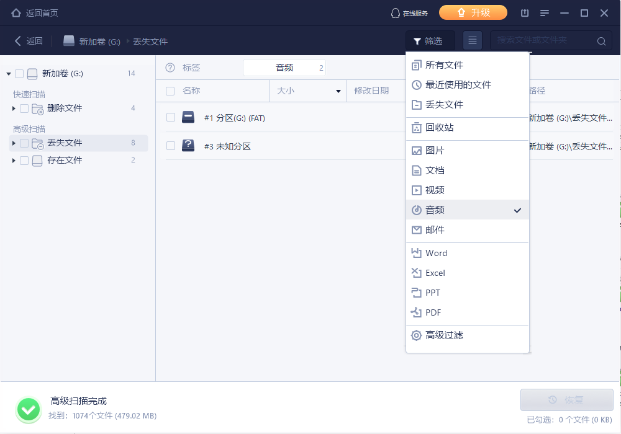Click the 返回 back button

[29, 41]
